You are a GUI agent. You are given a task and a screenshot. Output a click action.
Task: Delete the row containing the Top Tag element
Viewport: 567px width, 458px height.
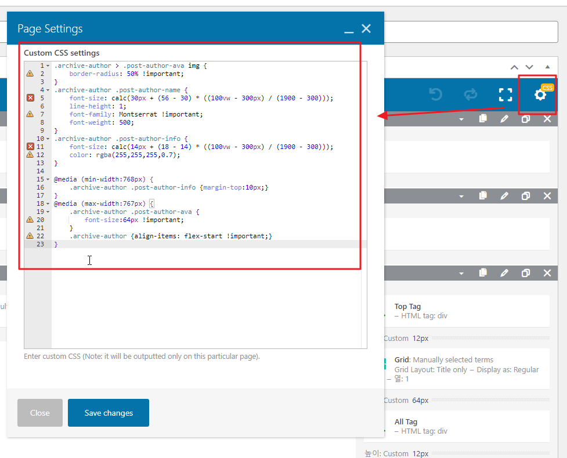547,272
